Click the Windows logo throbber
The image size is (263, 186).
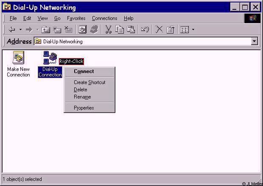252,18
